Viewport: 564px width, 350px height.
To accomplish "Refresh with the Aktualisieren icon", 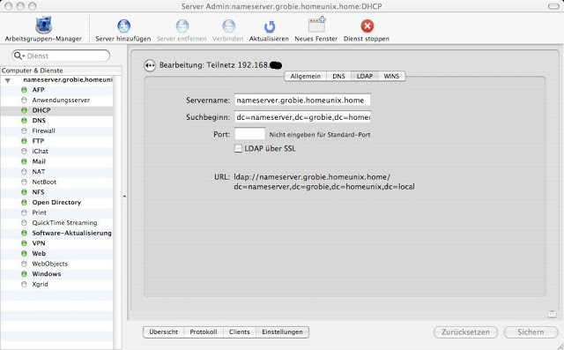I will pyautogui.click(x=269, y=26).
